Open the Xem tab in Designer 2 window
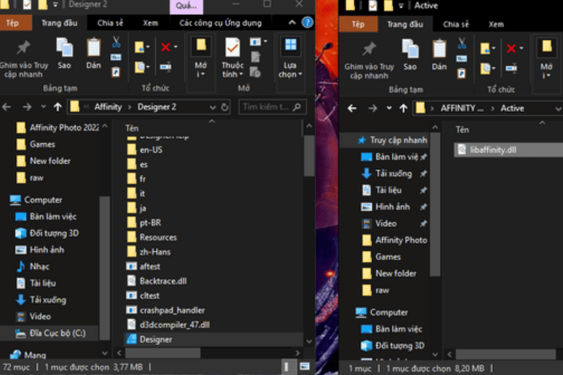The height and width of the screenshot is (375, 563). 150,23
